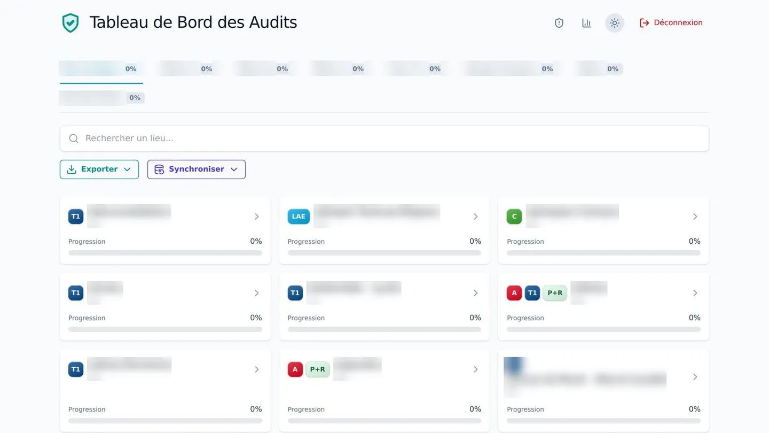Click the P+R badge beside the T1 badge
Screen dimensions: 769x433
pyautogui.click(x=555, y=293)
